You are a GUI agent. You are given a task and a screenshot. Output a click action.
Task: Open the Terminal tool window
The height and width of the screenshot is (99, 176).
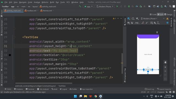tap(30, 89)
